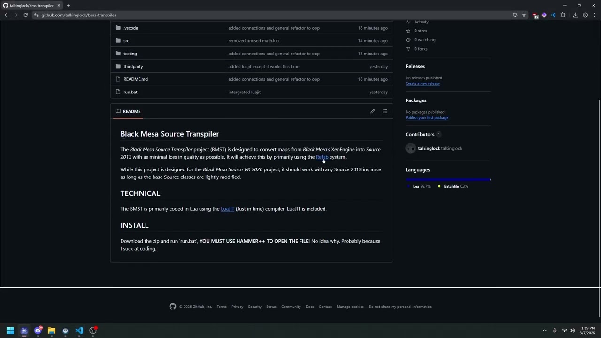The height and width of the screenshot is (338, 601).
Task: Open the browser three-dot menu
Action: point(594,15)
